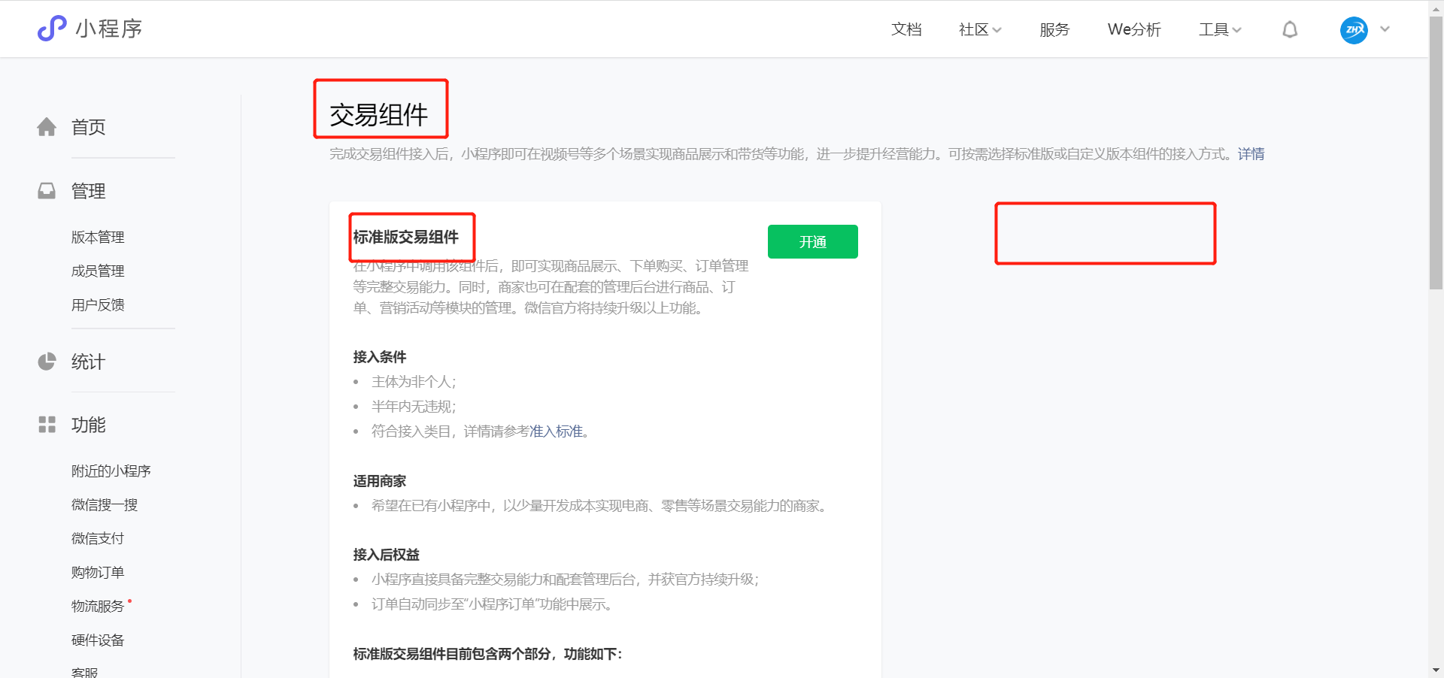
Task: Open the notification bell
Action: (1290, 29)
